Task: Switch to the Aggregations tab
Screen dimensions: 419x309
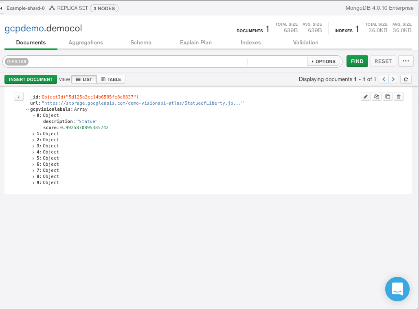Action: coord(86,42)
